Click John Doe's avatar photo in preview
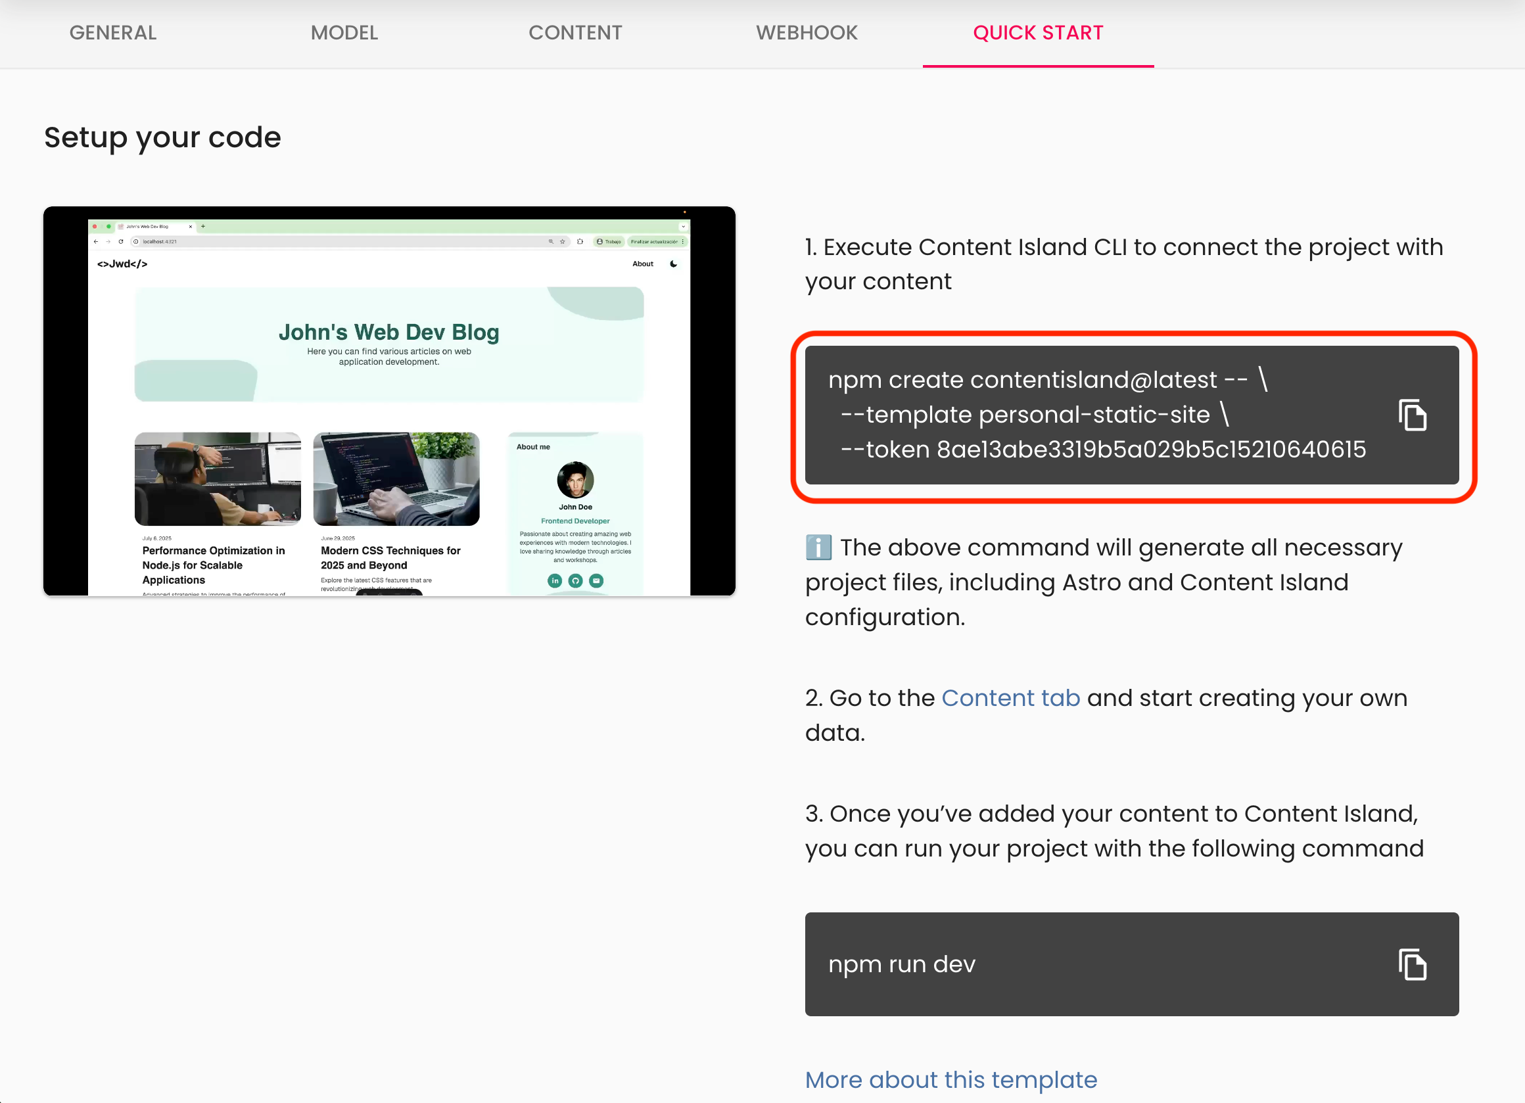1525x1103 pixels. (576, 480)
